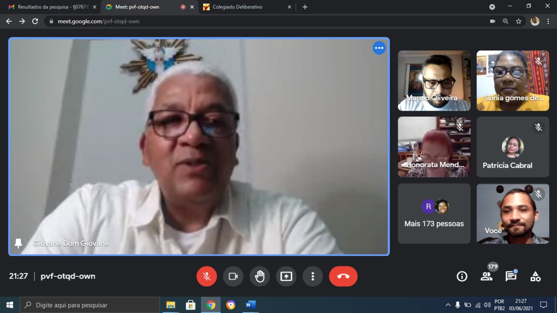The height and width of the screenshot is (313, 557).
Task: Click the meeting code pvf-otqd-own text
Action: [x=68, y=276]
